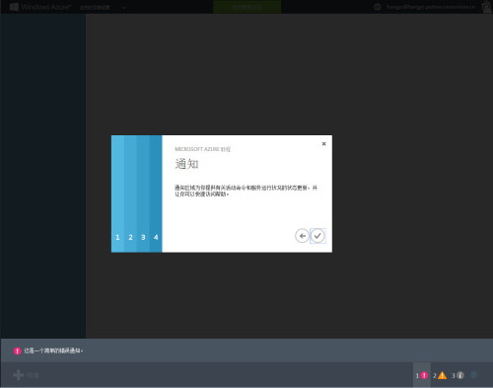Image resolution: width=493 pixels, height=388 pixels.
Task: Open the pink error notifications indicator
Action: [x=422, y=375]
